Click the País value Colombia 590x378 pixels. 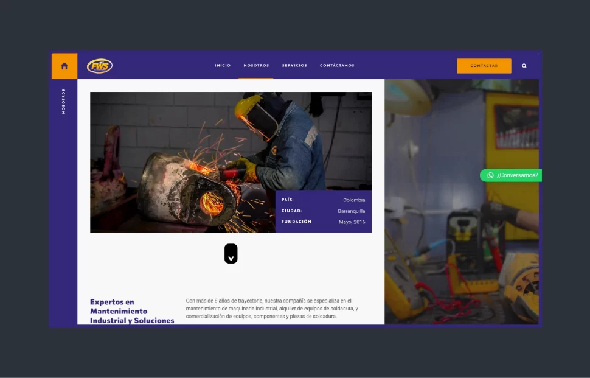354,200
